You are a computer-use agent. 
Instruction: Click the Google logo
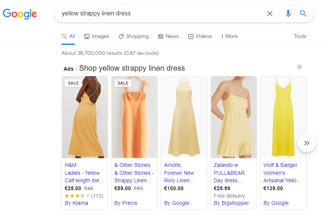(x=20, y=14)
